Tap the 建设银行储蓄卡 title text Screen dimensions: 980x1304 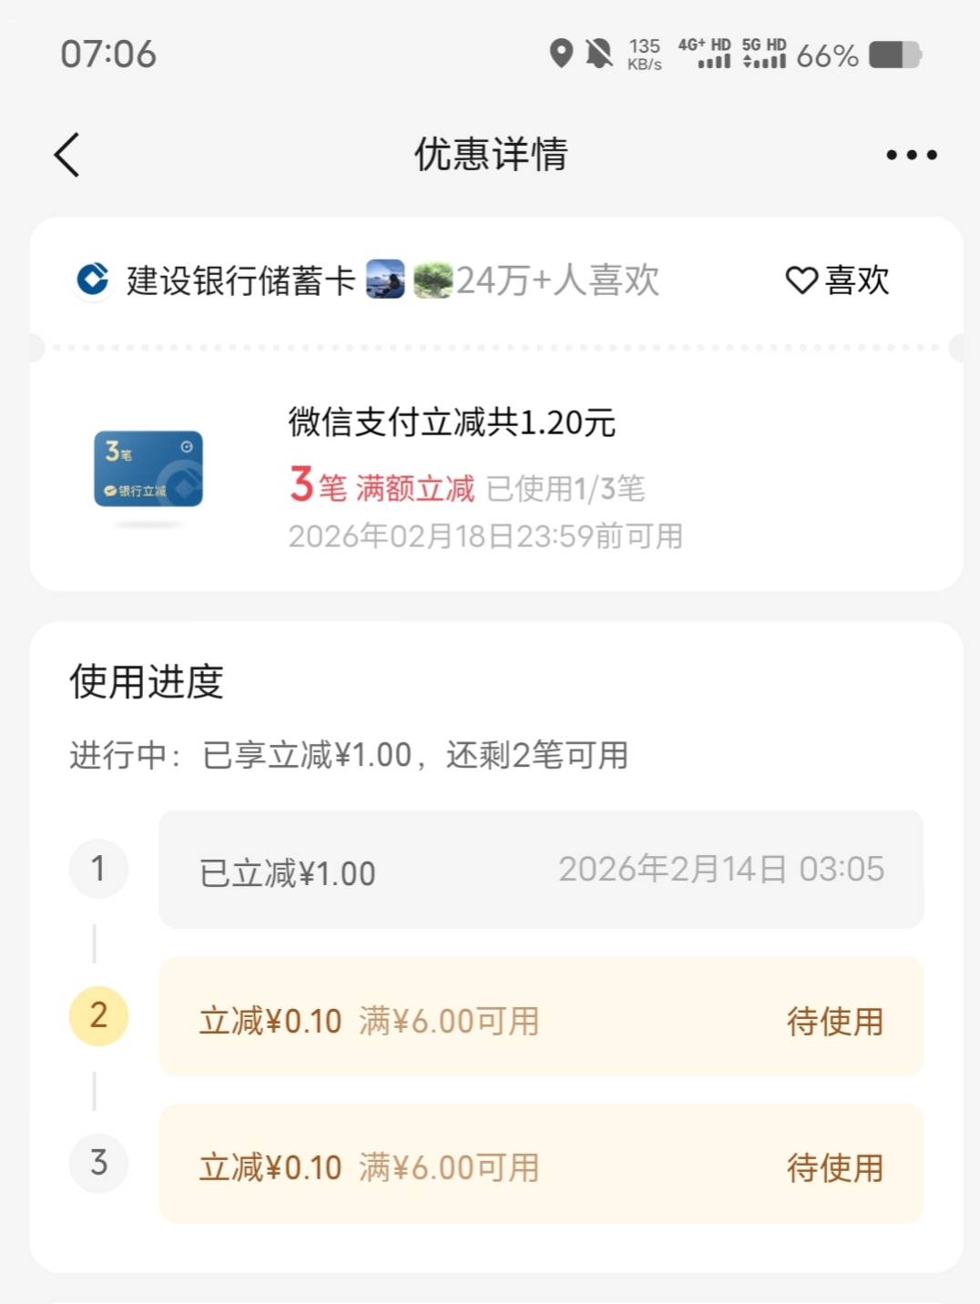[x=240, y=280]
